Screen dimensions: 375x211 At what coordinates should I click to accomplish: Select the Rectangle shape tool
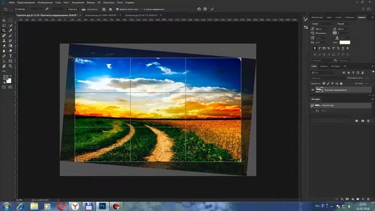click(11, 61)
